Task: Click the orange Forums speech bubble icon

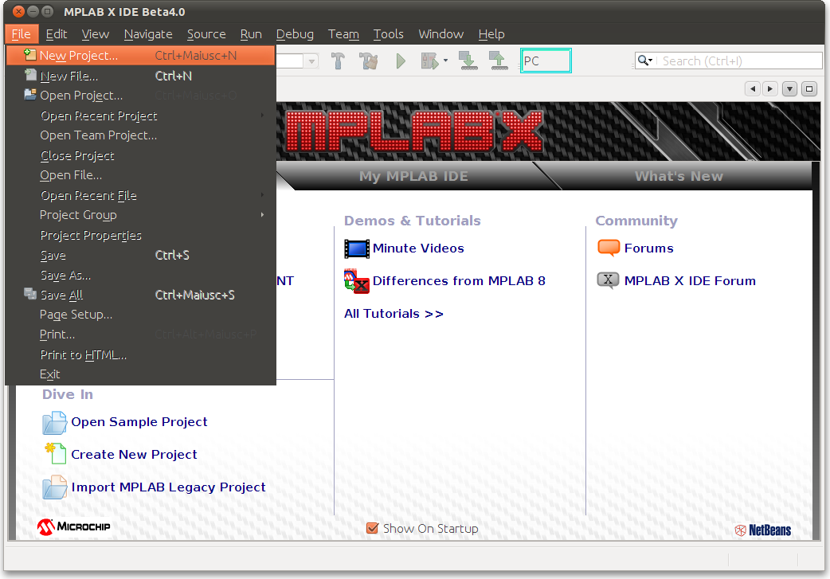Action: pyautogui.click(x=609, y=248)
